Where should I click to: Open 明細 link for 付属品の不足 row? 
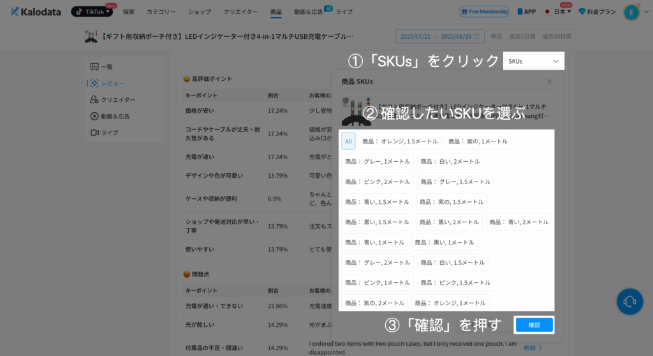point(532,348)
